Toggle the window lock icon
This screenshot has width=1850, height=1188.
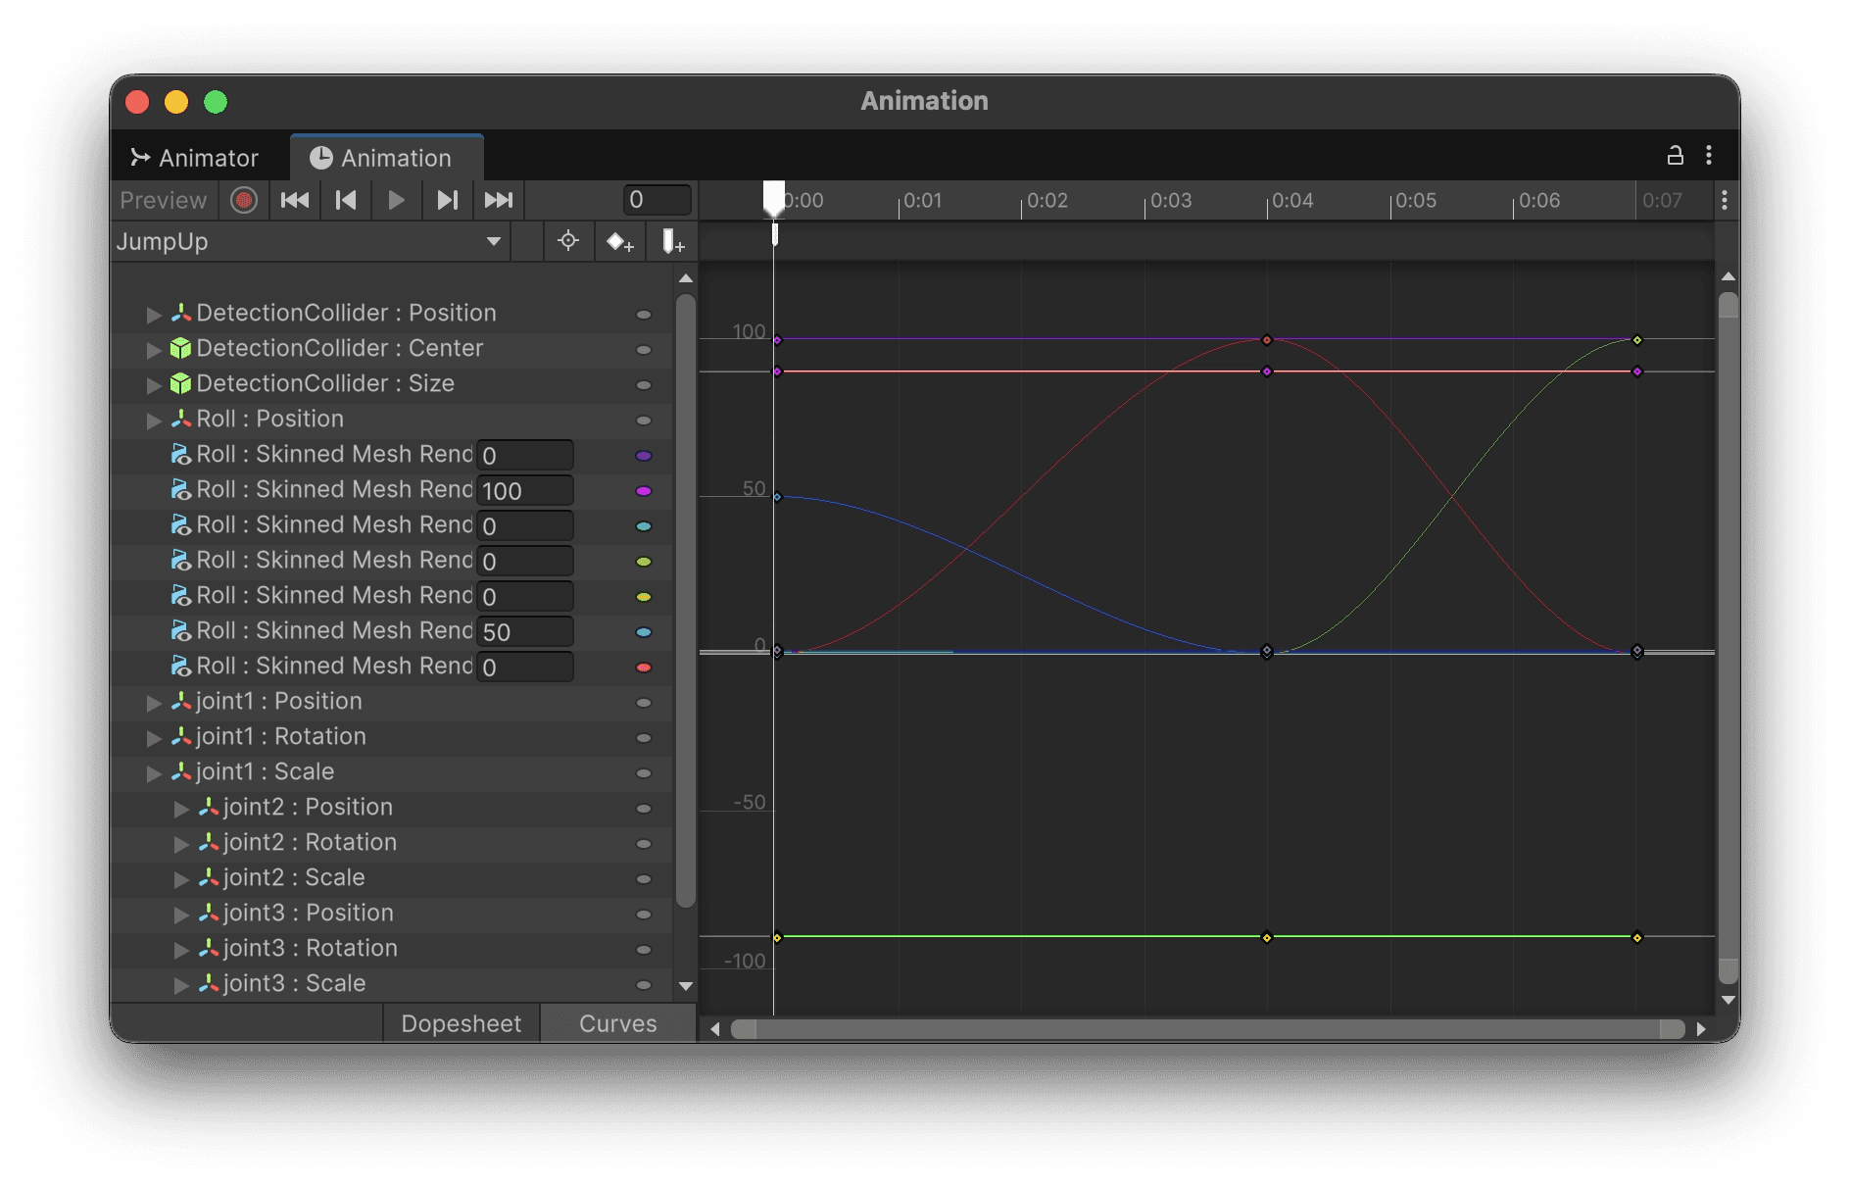(x=1676, y=155)
